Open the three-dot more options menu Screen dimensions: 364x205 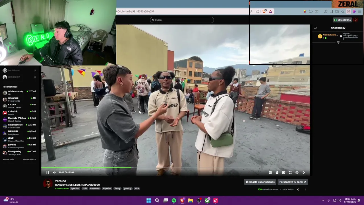point(305,189)
